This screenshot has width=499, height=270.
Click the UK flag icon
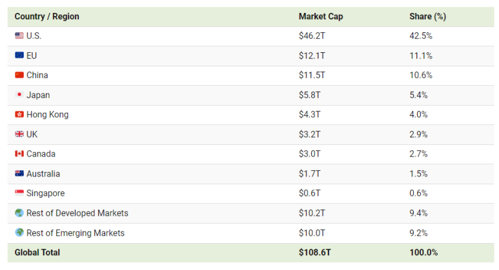[19, 134]
